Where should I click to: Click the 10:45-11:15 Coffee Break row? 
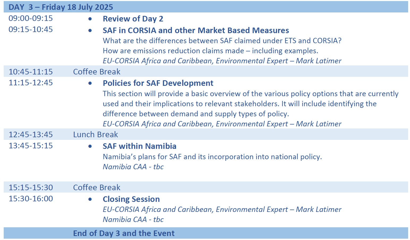click(x=206, y=72)
